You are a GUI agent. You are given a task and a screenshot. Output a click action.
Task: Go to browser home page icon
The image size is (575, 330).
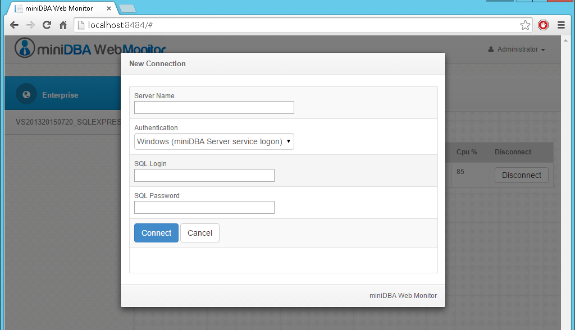(63, 25)
